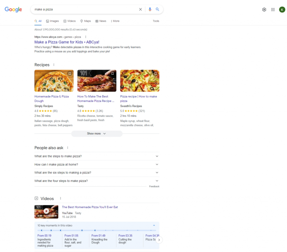Open search Tools
This screenshot has height=252, width=287.
tap(156, 21)
